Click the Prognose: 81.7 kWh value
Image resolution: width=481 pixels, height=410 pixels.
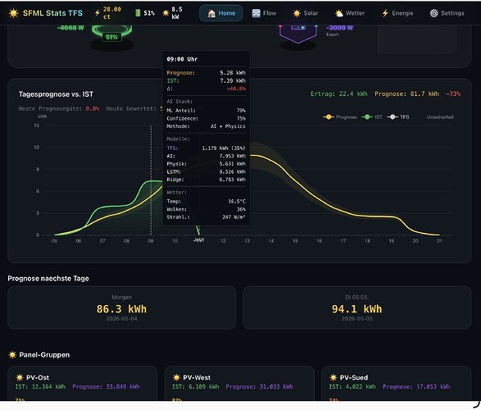(x=406, y=94)
